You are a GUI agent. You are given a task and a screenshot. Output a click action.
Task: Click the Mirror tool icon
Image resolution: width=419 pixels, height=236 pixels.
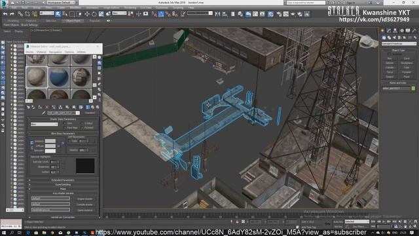218,14
